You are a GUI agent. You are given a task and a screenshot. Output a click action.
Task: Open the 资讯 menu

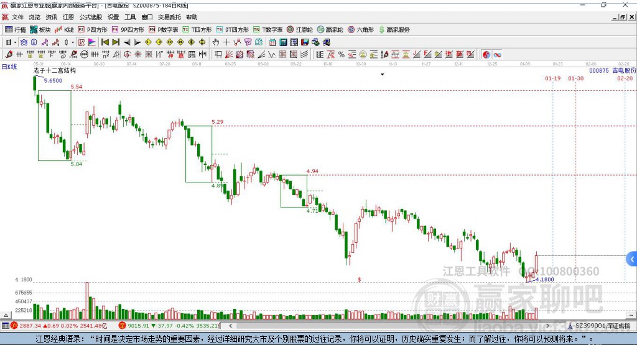(x=51, y=17)
